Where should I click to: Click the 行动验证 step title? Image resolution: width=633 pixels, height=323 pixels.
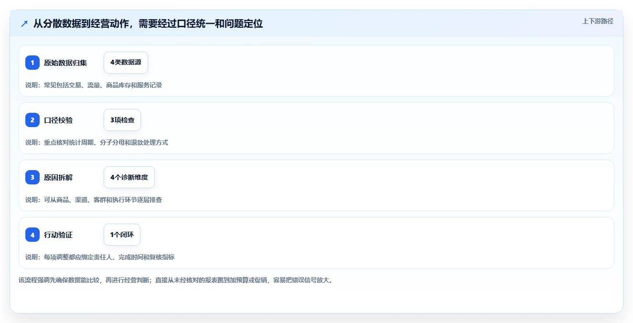(58, 235)
